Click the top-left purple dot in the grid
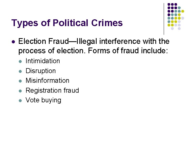The height and width of the screenshot is (141, 188). coord(169,4)
